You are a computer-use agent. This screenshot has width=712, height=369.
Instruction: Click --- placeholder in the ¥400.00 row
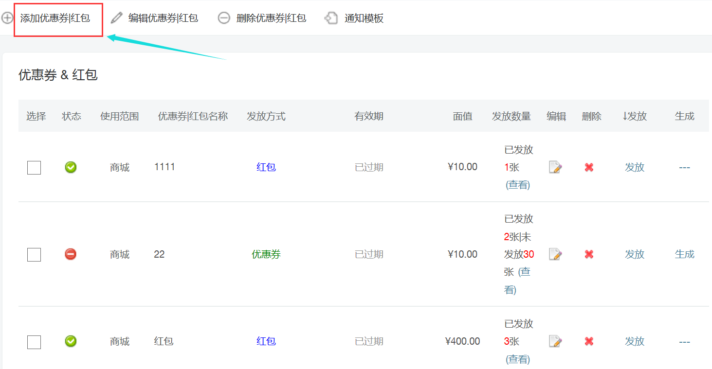685,341
